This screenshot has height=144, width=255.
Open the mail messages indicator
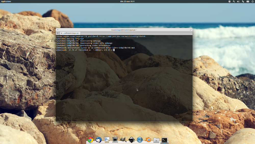pyautogui.click(x=248, y=2)
